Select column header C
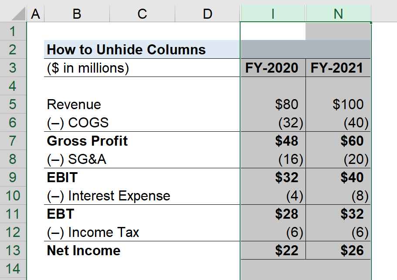This screenshot has height=280, width=397. click(x=142, y=13)
